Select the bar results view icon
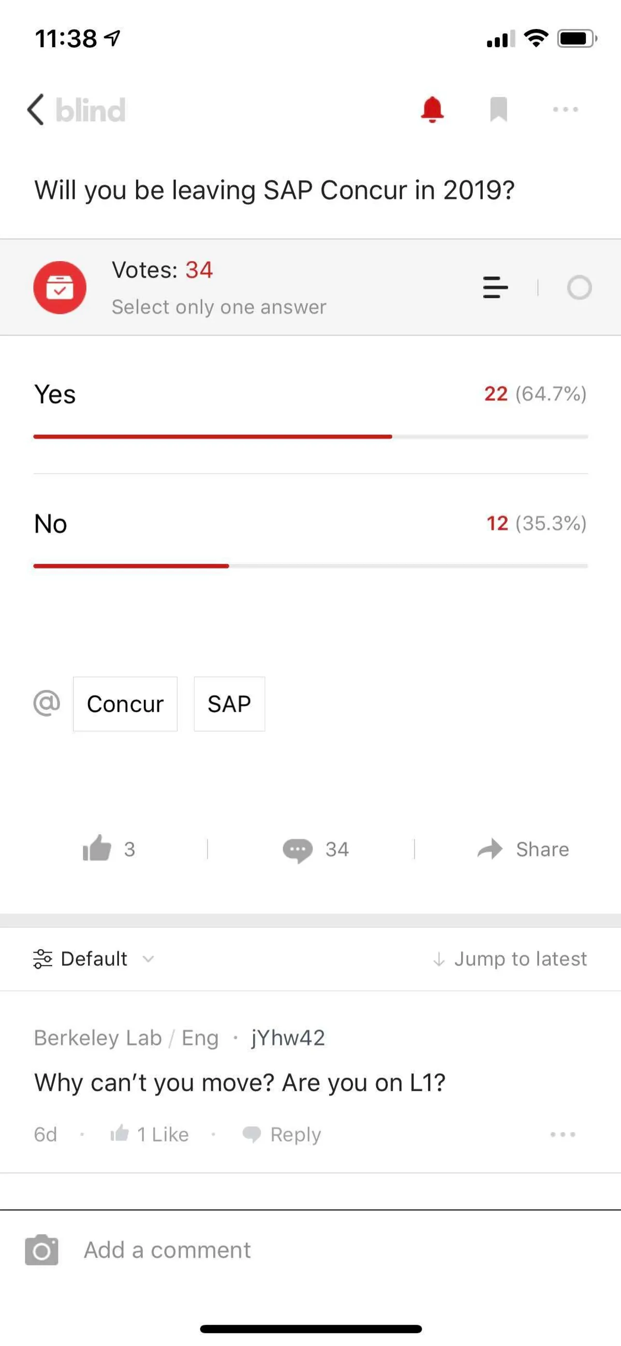 495,288
